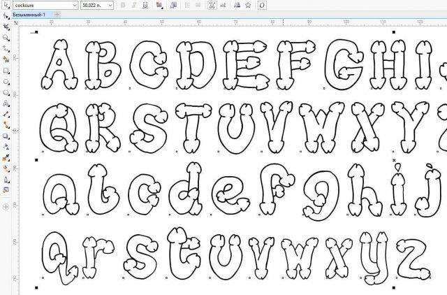Click the plus tab to start a new document
Screen dimensions: 447x295
(57, 14)
